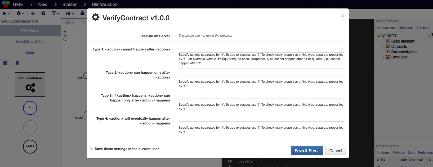The height and width of the screenshot is (167, 433).
Task: Zoom in with the plus button
Action: pos(65,32)
